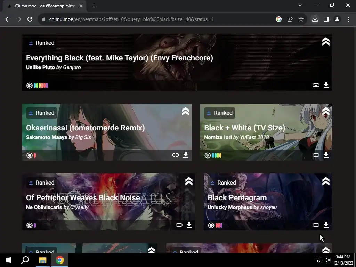Viewport: 356px width, 267px height.
Task: Click the Nomizu Iori artist text
Action: tap(218, 137)
